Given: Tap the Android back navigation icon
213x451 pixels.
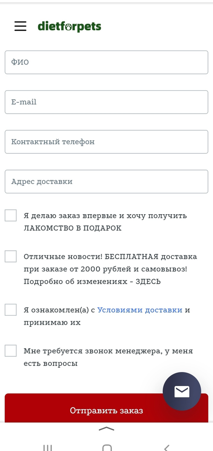Looking at the screenshot, I should click(167, 447).
